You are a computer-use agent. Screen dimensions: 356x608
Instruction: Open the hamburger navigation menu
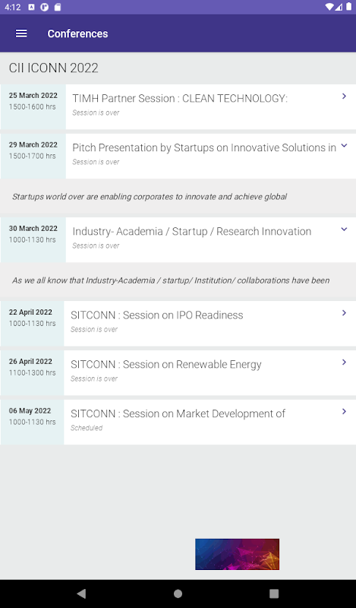pos(21,33)
